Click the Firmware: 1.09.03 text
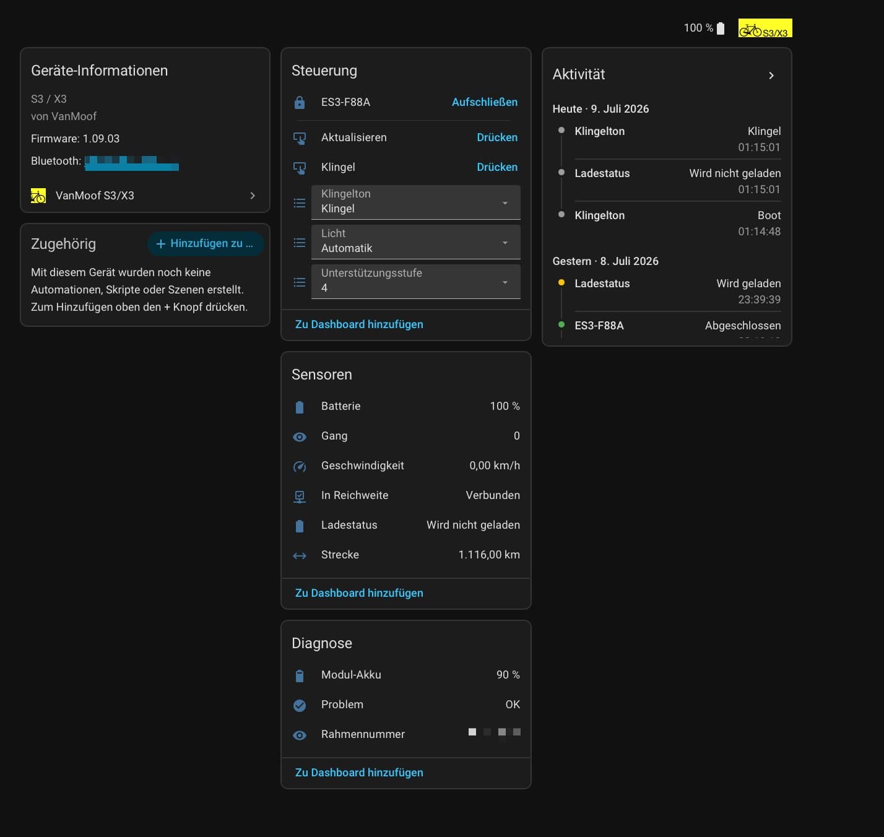 coord(76,139)
